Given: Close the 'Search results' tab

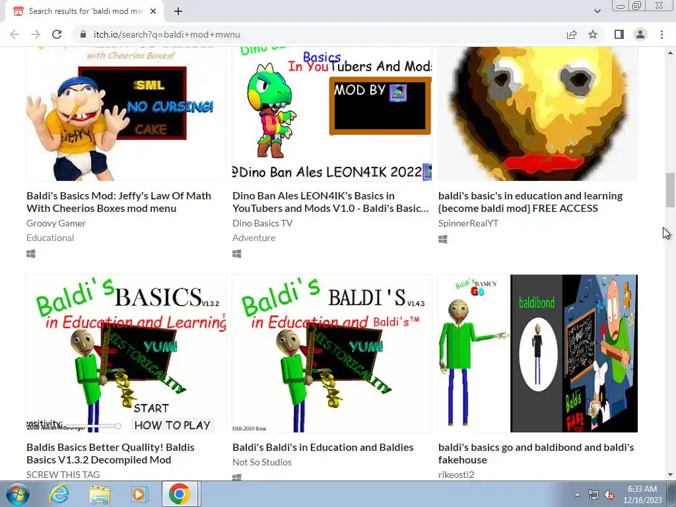Looking at the screenshot, I should 153,11.
